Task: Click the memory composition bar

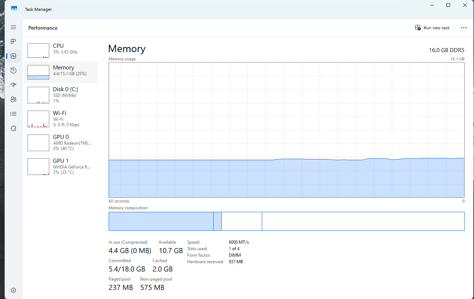Action: click(286, 221)
